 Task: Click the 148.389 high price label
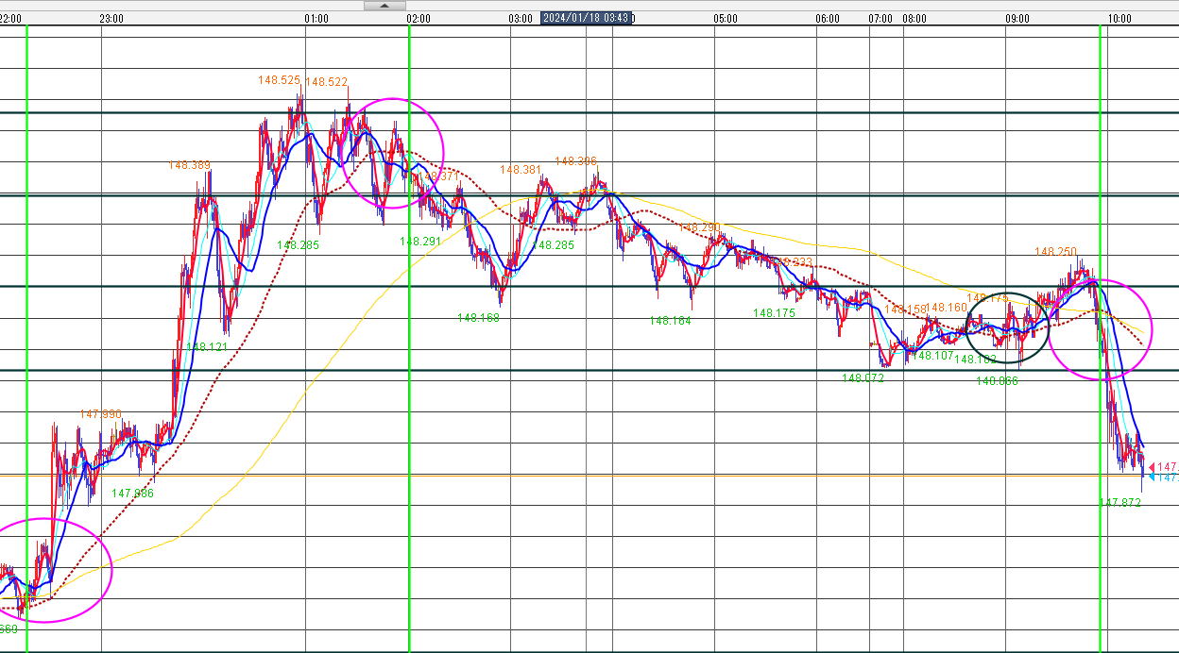pos(189,165)
